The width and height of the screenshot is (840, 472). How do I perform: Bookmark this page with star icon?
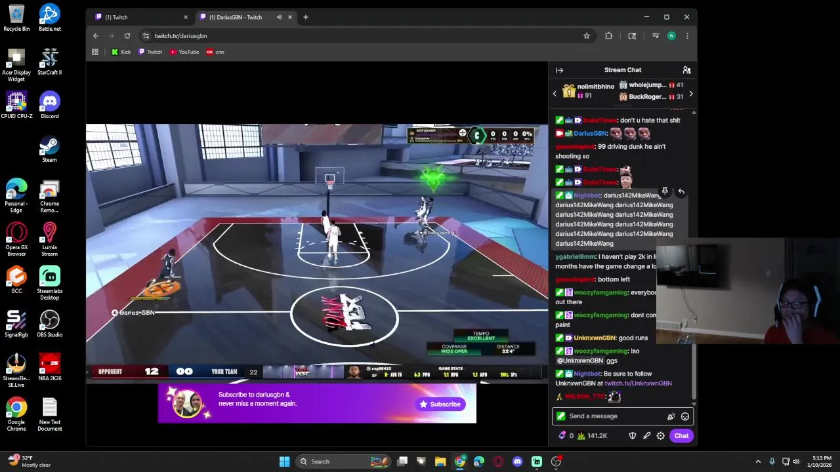(587, 36)
